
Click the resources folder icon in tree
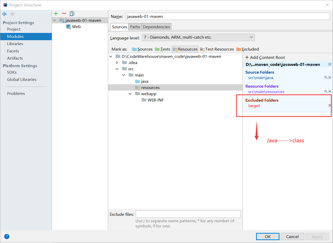[138, 88]
